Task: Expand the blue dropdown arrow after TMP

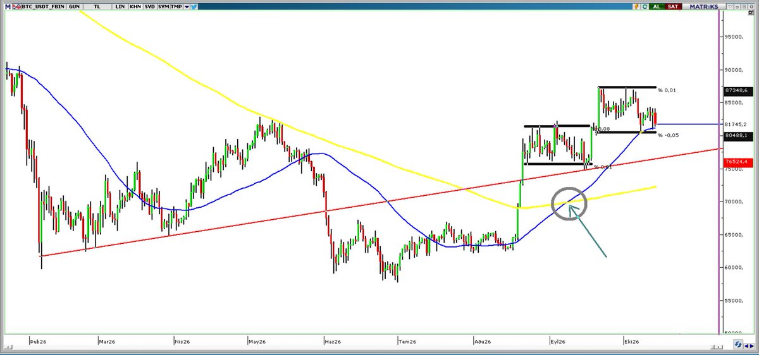Action: (187, 7)
